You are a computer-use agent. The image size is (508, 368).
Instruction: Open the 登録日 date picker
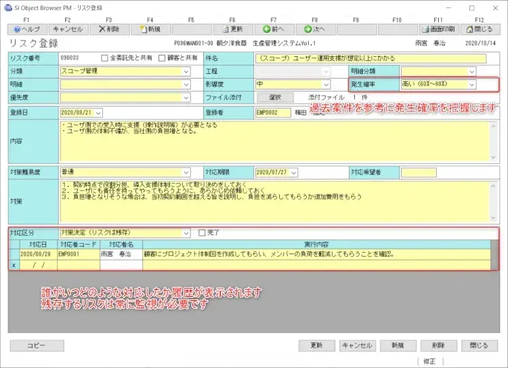98,113
